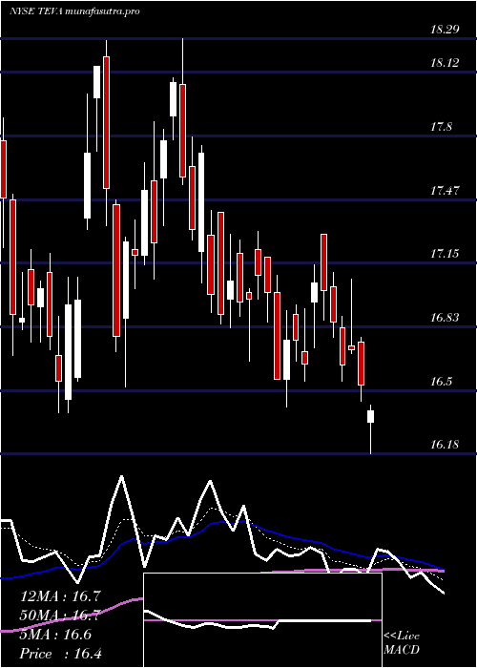Click the NYSE TEVA munafasutra.pro title text
The width and height of the screenshot is (477, 668).
click(75, 11)
